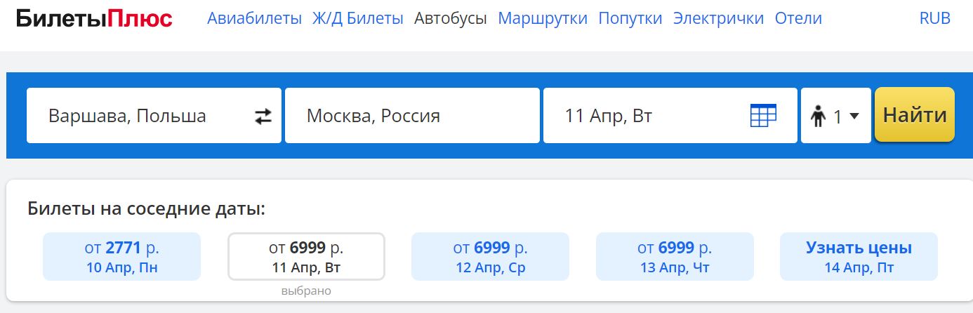Viewport: 973px width, 313px height.
Task: Expand the passenger count dropdown arrow
Action: click(854, 116)
